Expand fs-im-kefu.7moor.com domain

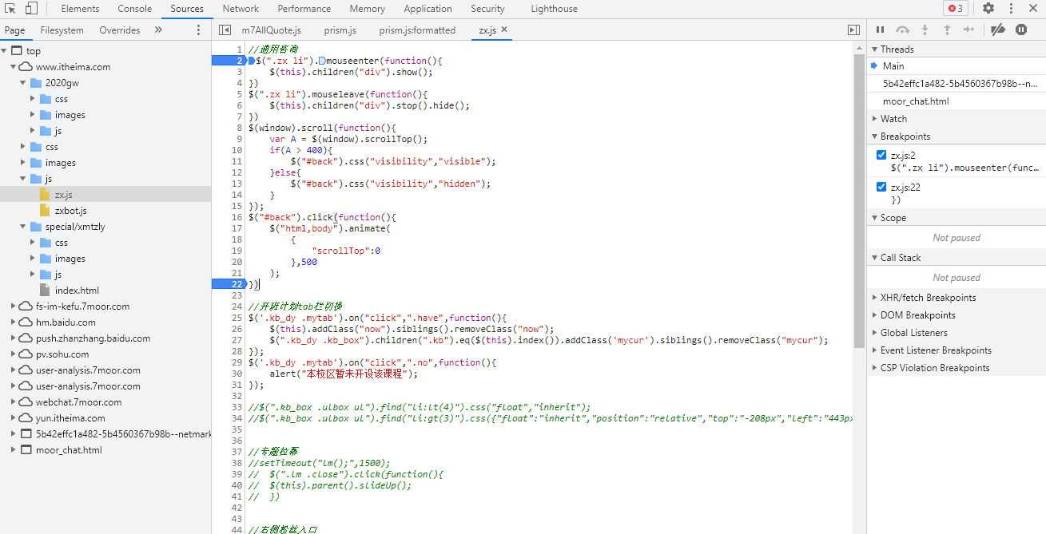(x=14, y=307)
